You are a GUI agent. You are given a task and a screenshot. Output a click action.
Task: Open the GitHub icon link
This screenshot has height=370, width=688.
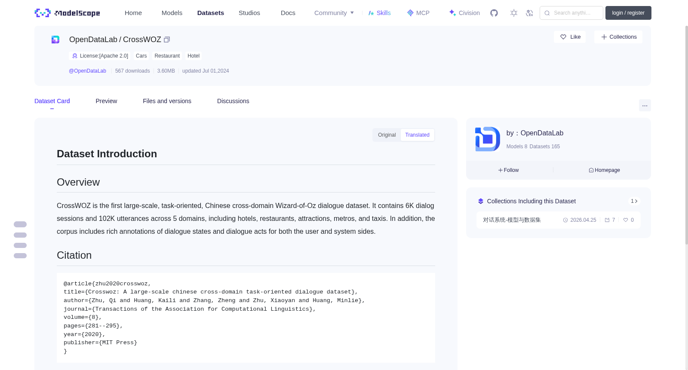click(x=494, y=13)
